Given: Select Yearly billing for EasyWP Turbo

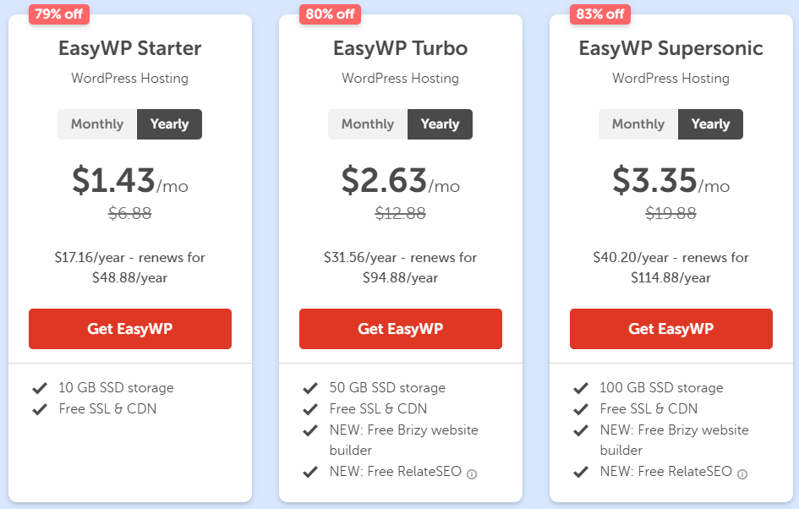Looking at the screenshot, I should coord(440,124).
